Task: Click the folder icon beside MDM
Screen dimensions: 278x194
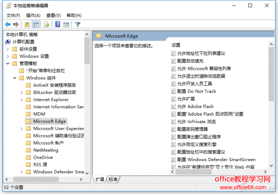Action: coord(28,114)
